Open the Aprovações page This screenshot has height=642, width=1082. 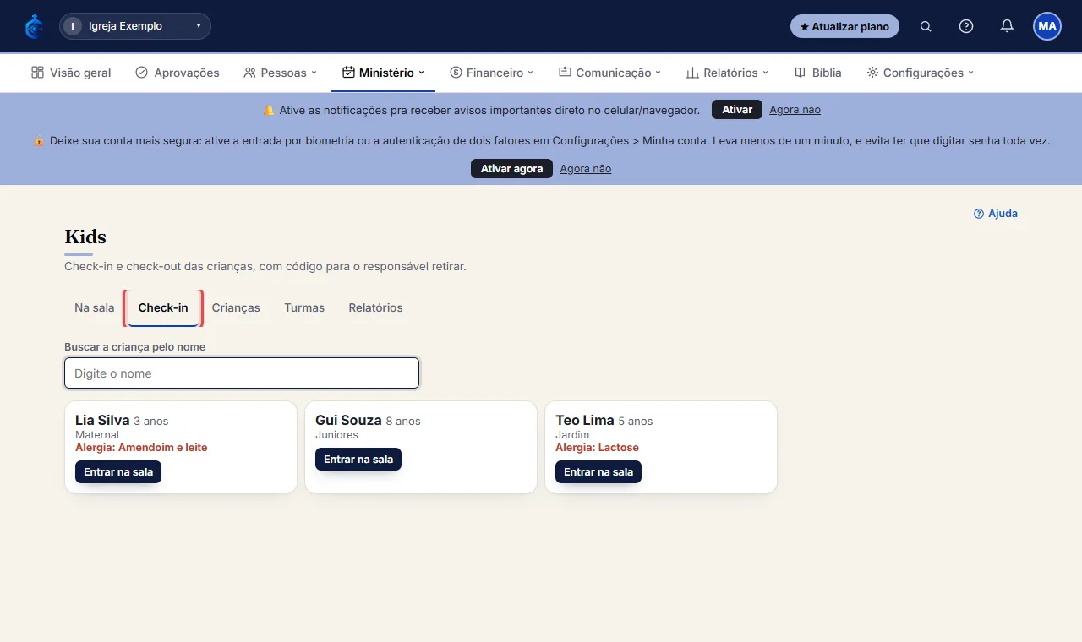click(x=178, y=73)
